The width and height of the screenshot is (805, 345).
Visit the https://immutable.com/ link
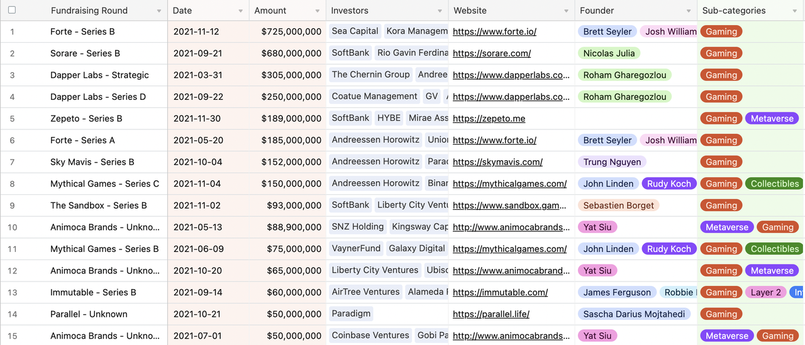coord(500,292)
